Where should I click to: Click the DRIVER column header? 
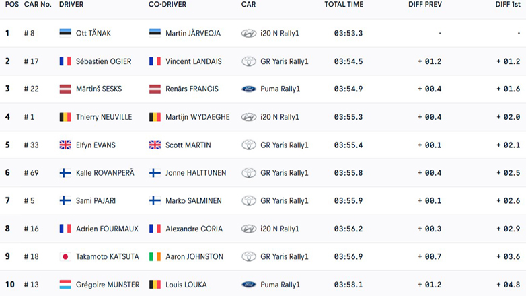(71, 5)
